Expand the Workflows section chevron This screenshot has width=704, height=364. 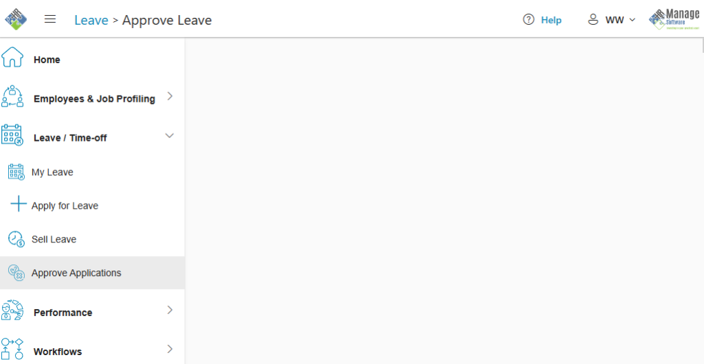[170, 349]
